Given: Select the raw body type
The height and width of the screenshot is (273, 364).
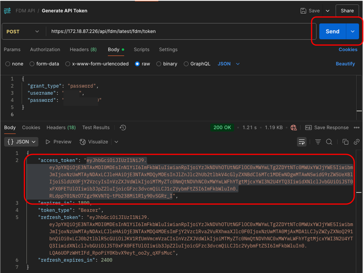Looking at the screenshot, I should tap(137, 64).
